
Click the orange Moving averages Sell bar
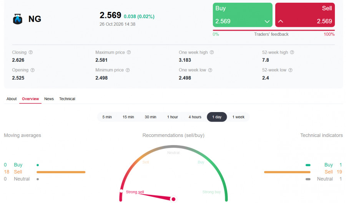(x=61, y=172)
